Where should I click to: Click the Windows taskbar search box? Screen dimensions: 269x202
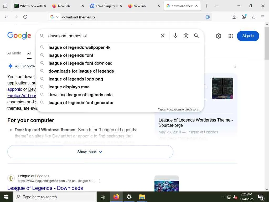(55, 197)
